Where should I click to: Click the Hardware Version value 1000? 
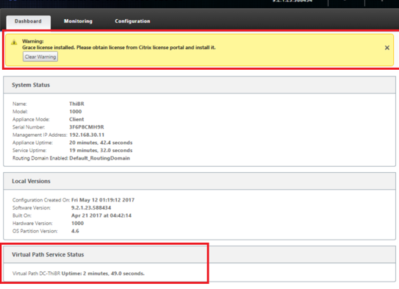(x=77, y=224)
